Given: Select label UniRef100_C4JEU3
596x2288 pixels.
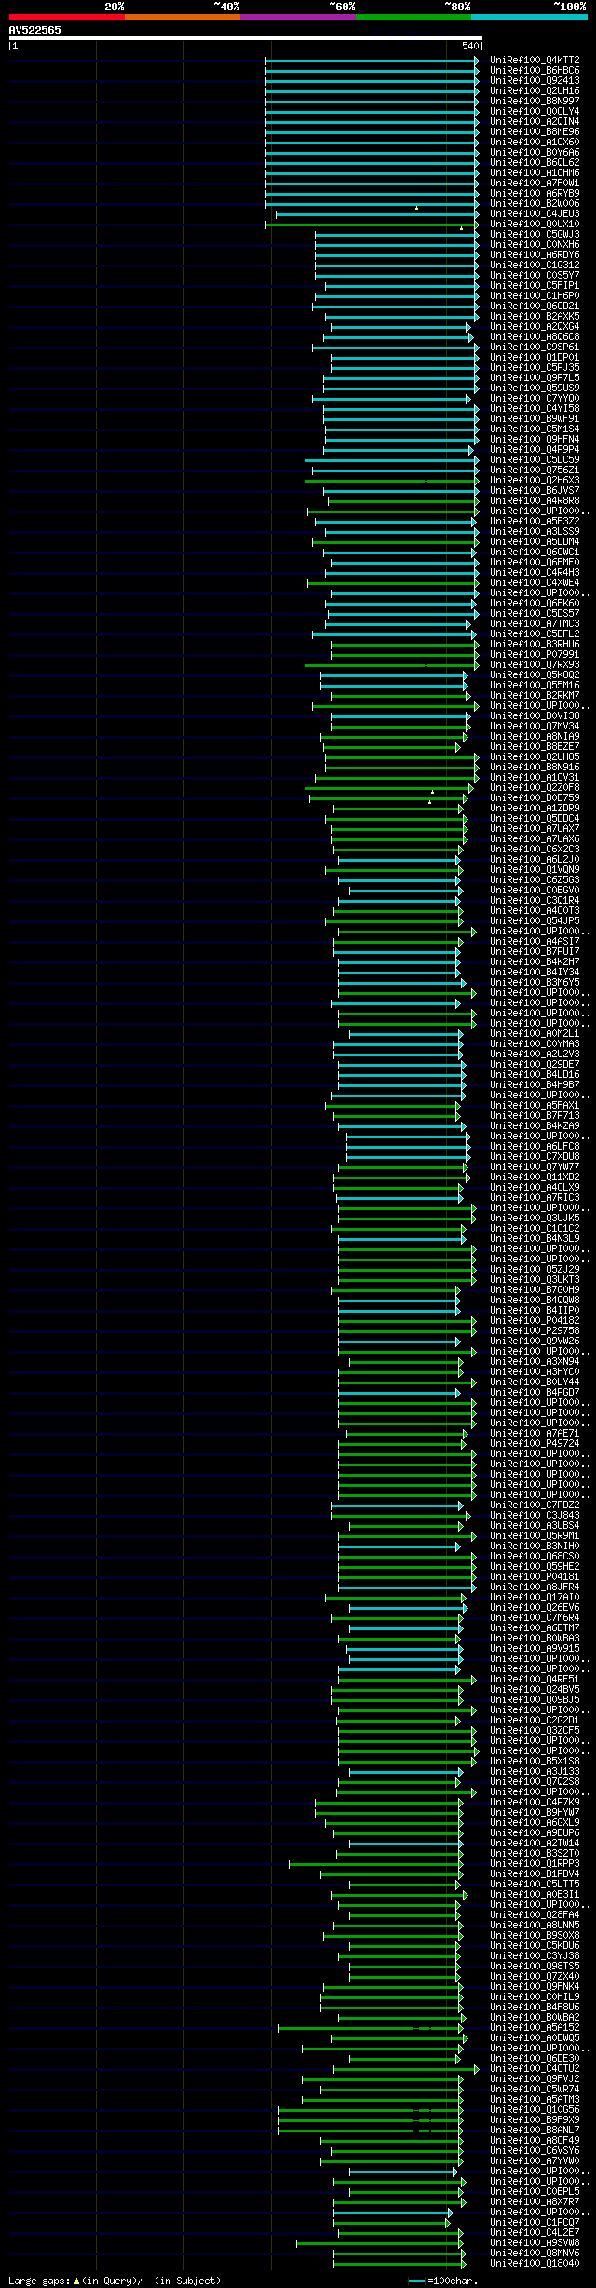Looking at the screenshot, I should point(535,213).
